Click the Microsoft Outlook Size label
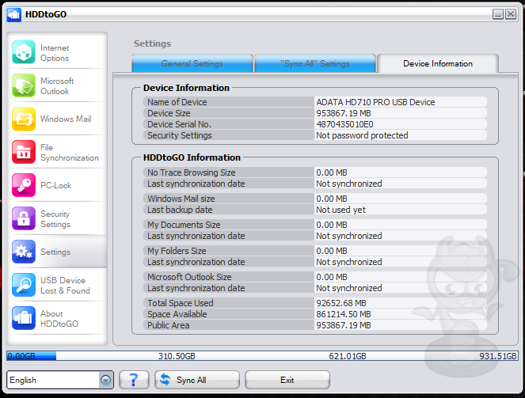 tap(189, 277)
